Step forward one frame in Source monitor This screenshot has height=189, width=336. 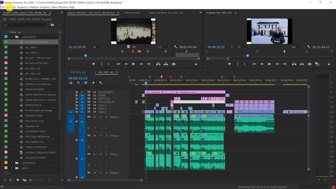tap(141, 64)
